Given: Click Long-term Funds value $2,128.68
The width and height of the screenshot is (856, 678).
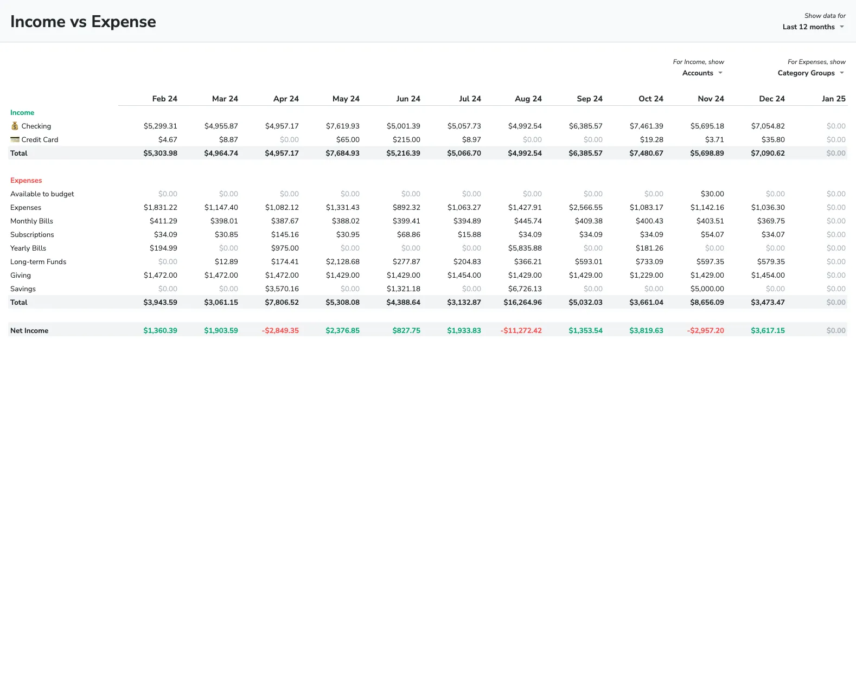Looking at the screenshot, I should tap(343, 262).
